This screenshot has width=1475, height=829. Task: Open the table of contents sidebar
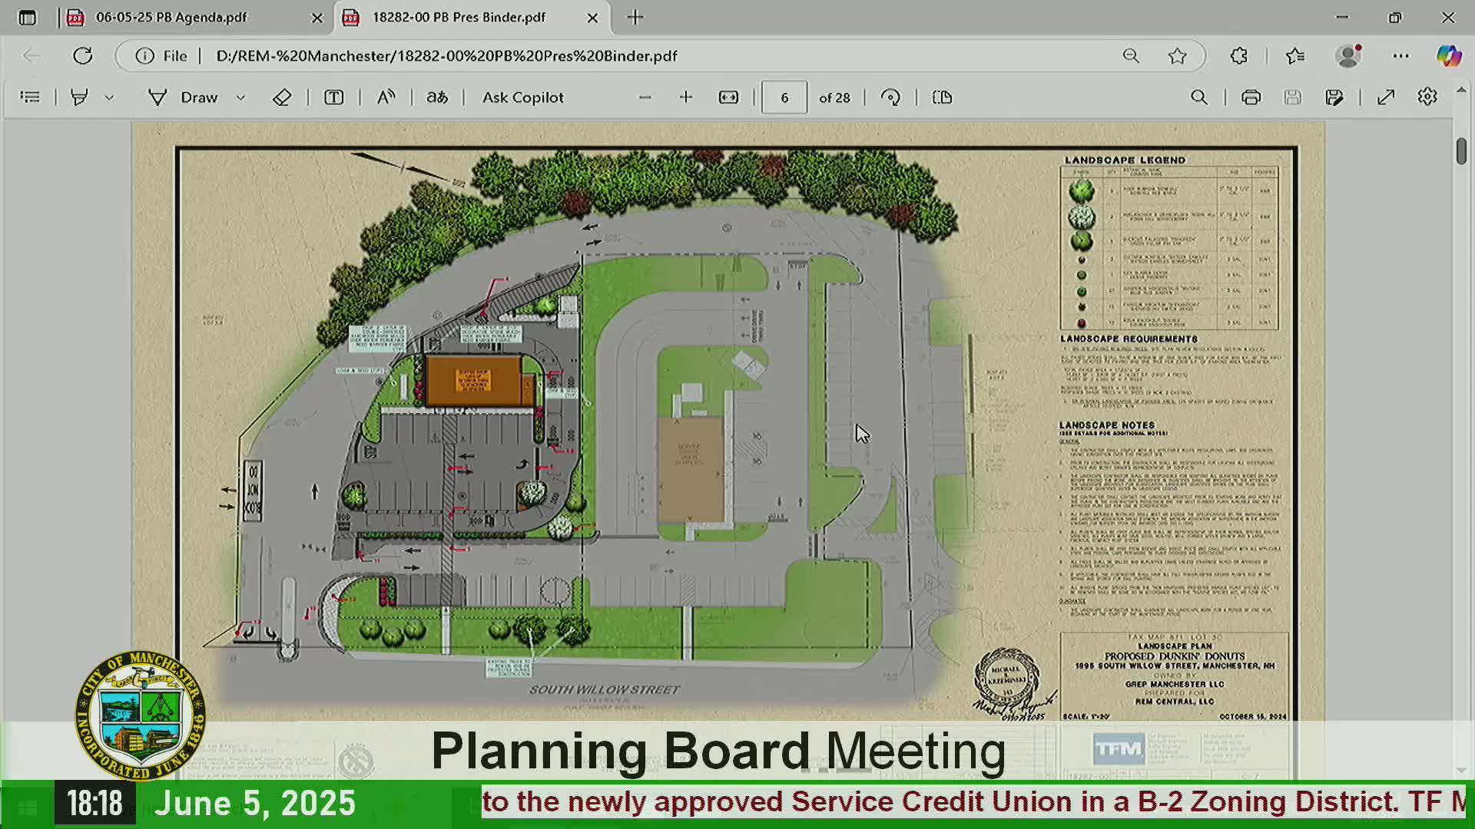point(30,97)
